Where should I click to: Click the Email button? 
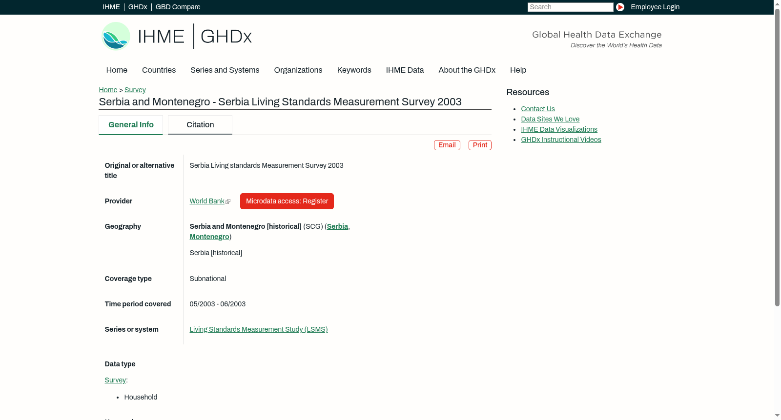(x=447, y=145)
